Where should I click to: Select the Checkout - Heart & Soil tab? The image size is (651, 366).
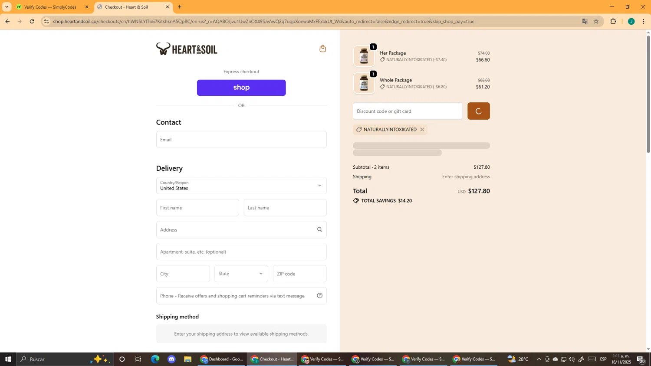133,7
